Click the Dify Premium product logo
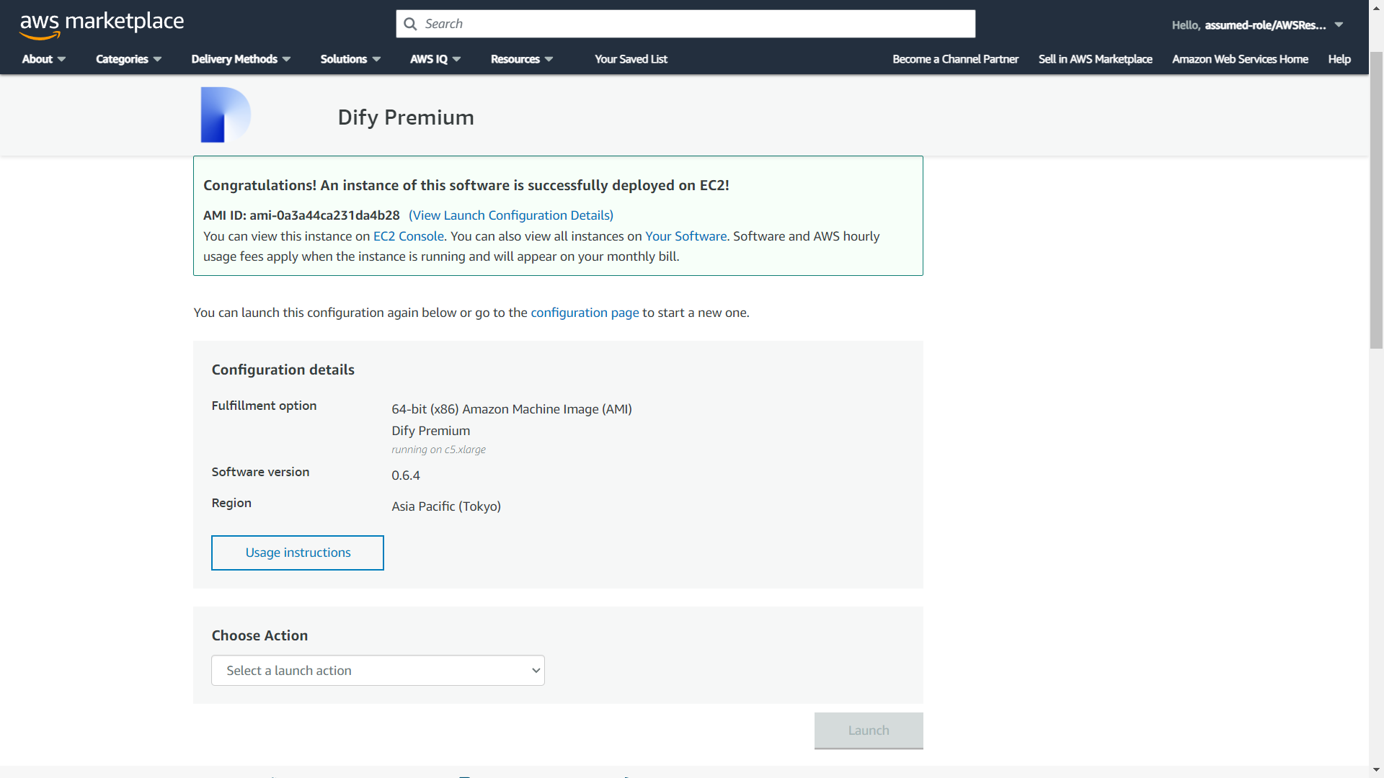The height and width of the screenshot is (778, 1384). tap(225, 115)
